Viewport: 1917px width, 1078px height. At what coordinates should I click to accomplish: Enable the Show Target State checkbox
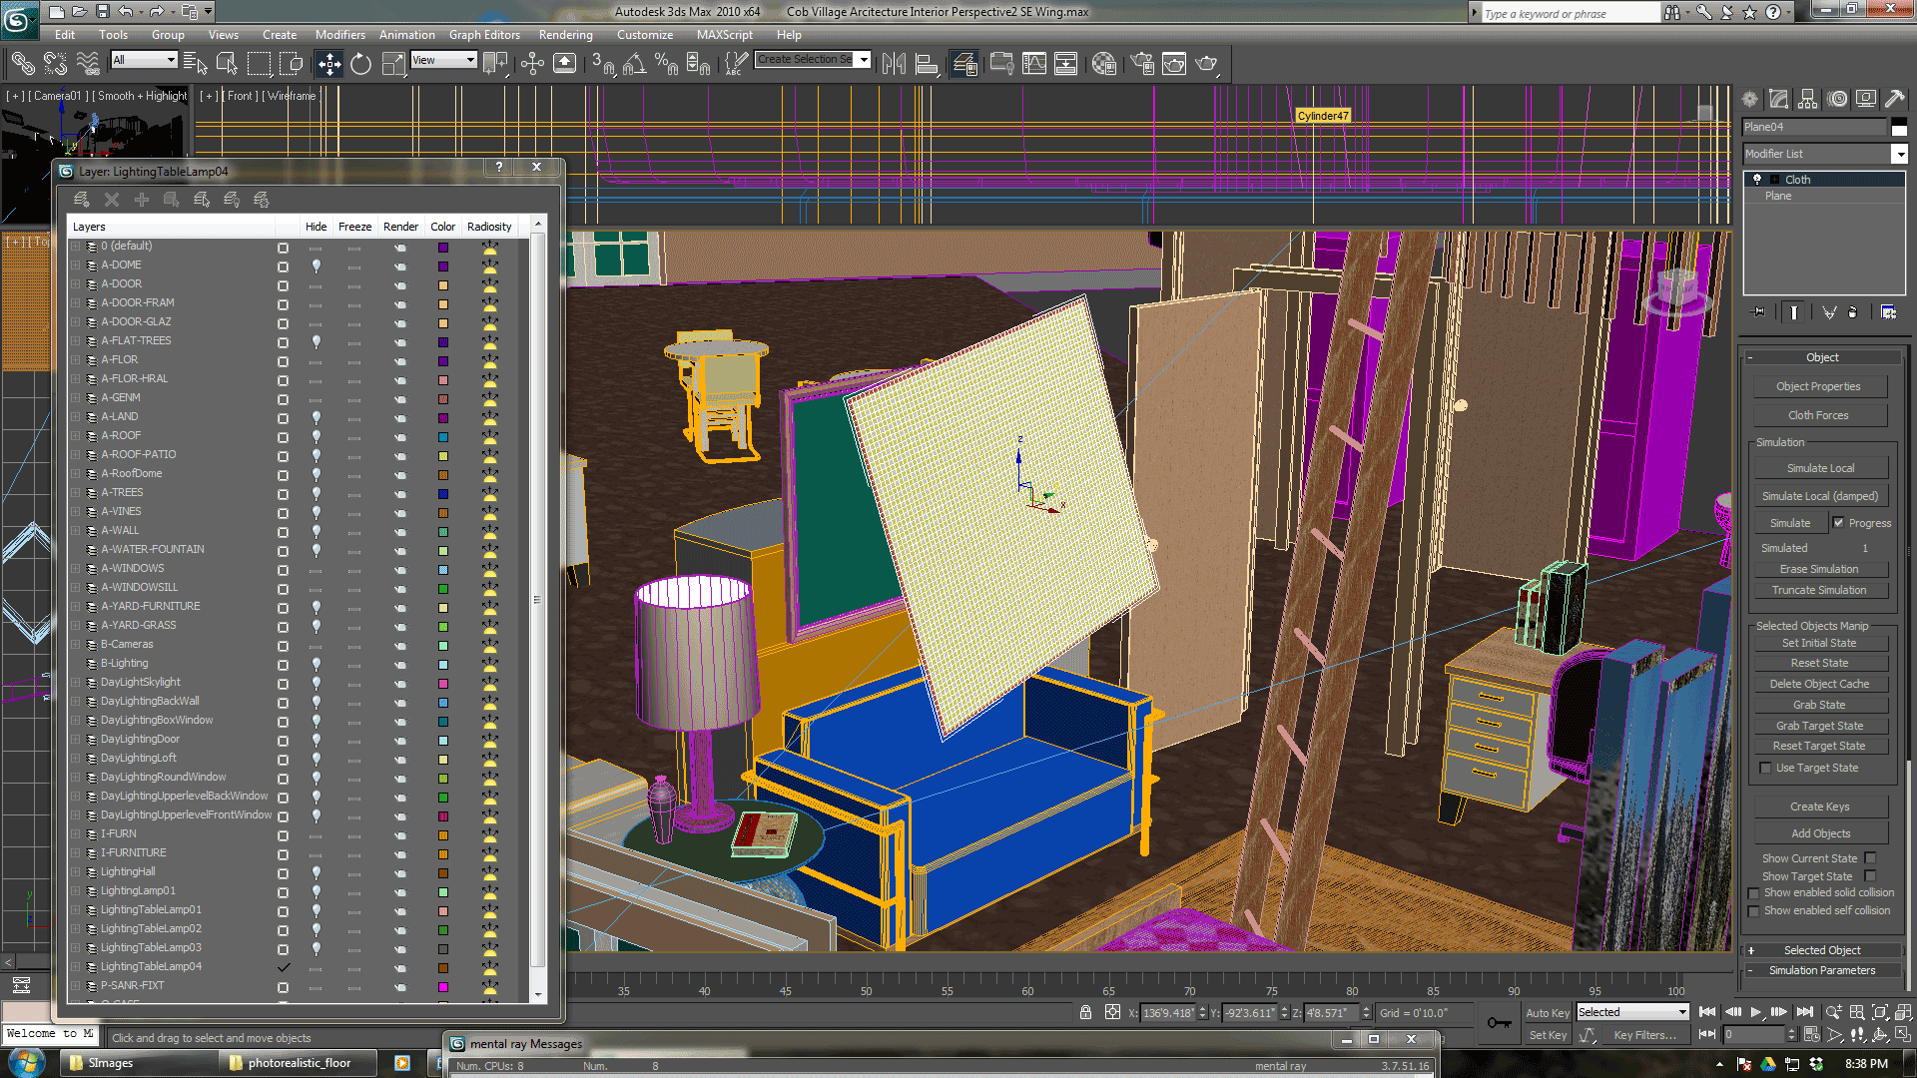click(x=1870, y=875)
